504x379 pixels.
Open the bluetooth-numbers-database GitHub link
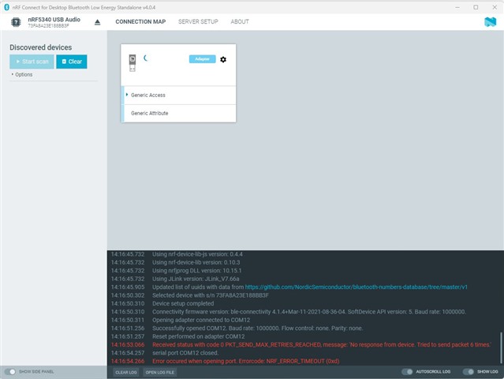point(357,287)
